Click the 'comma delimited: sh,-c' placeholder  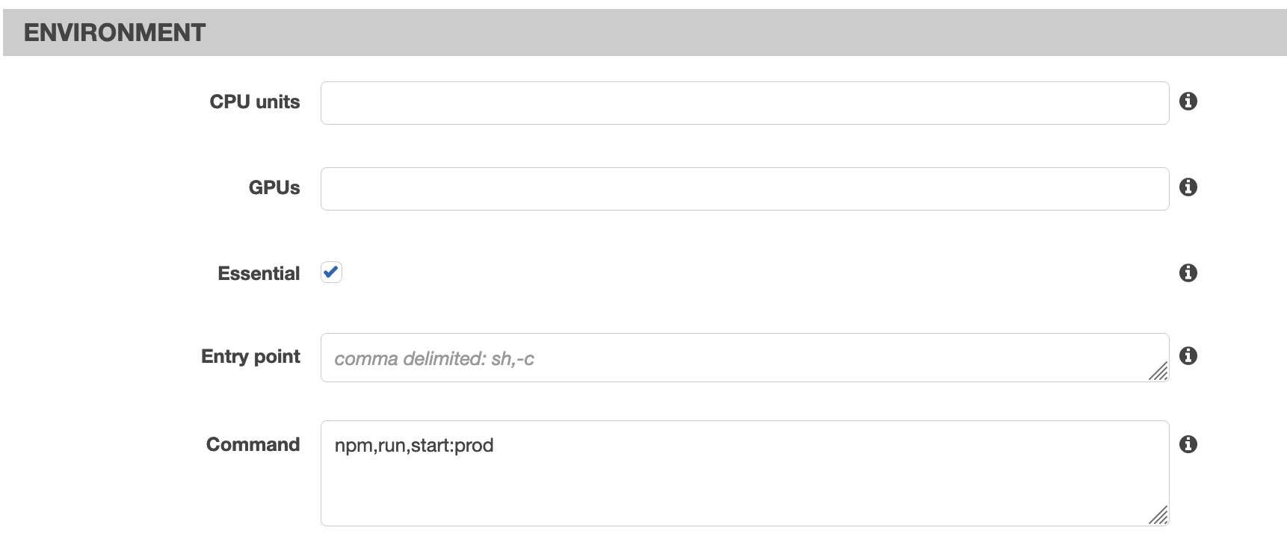pos(434,359)
